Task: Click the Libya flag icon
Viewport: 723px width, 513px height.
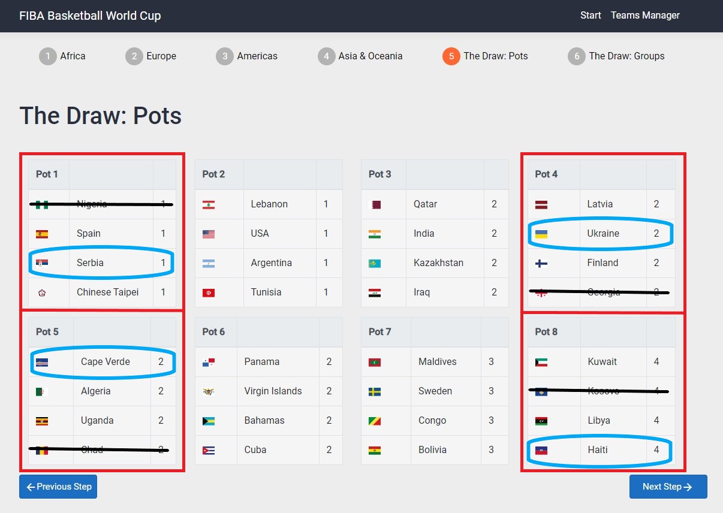Action: [x=541, y=421]
